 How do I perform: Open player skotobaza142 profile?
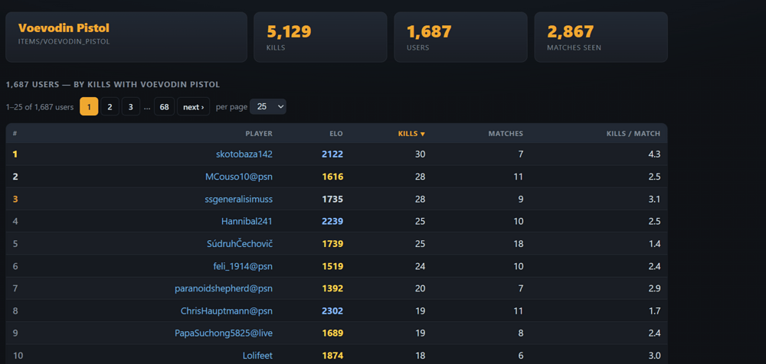click(244, 154)
